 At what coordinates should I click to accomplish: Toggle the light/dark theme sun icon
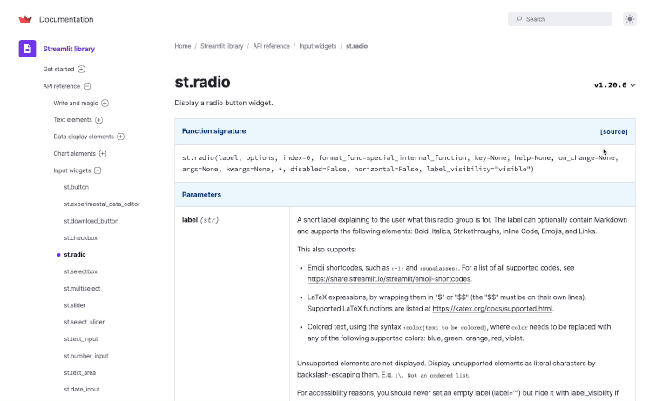[x=630, y=19]
